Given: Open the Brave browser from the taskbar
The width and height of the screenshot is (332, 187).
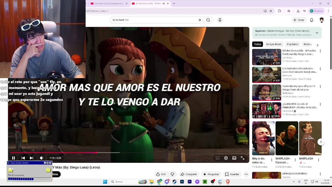Looking at the screenshot, I should click(228, 182).
